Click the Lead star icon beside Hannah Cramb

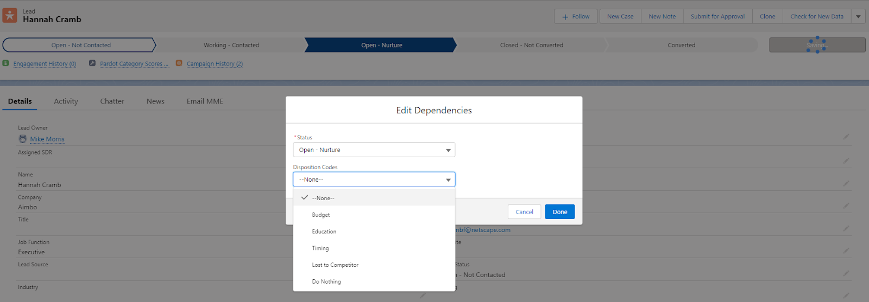(9, 15)
